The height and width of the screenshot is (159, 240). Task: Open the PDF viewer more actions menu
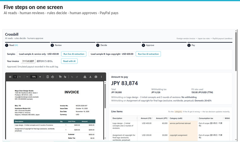pyautogui.click(x=101, y=77)
